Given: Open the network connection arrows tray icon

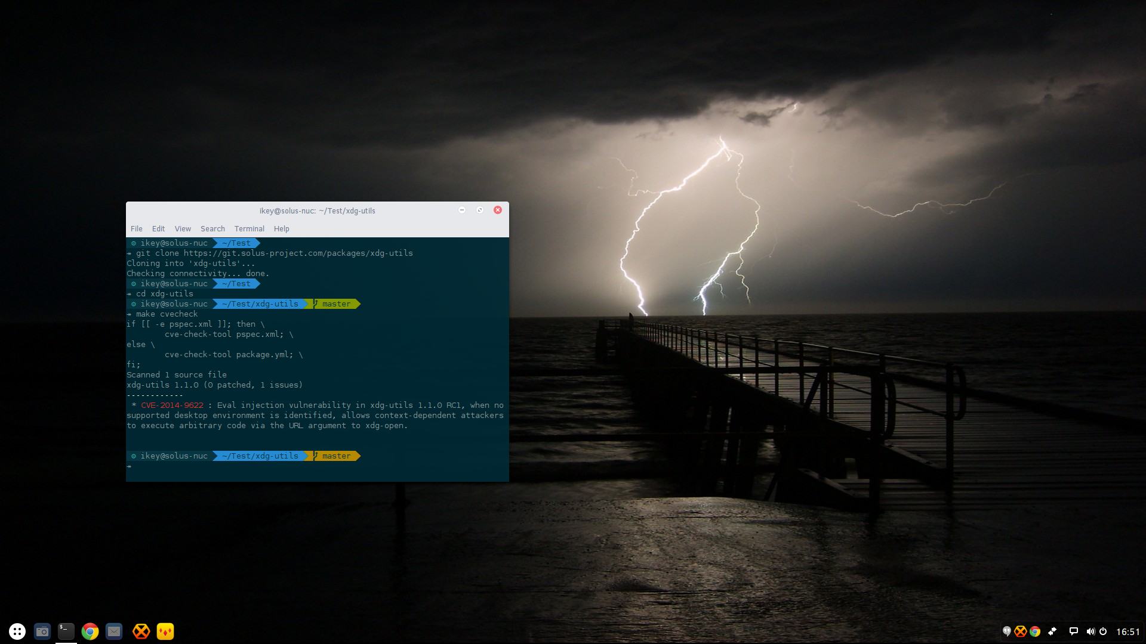Looking at the screenshot, I should tap(1052, 631).
